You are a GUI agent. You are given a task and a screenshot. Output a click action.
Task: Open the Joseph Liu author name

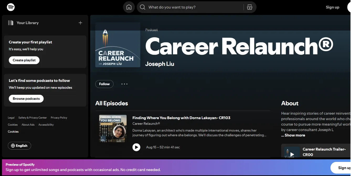(x=160, y=64)
